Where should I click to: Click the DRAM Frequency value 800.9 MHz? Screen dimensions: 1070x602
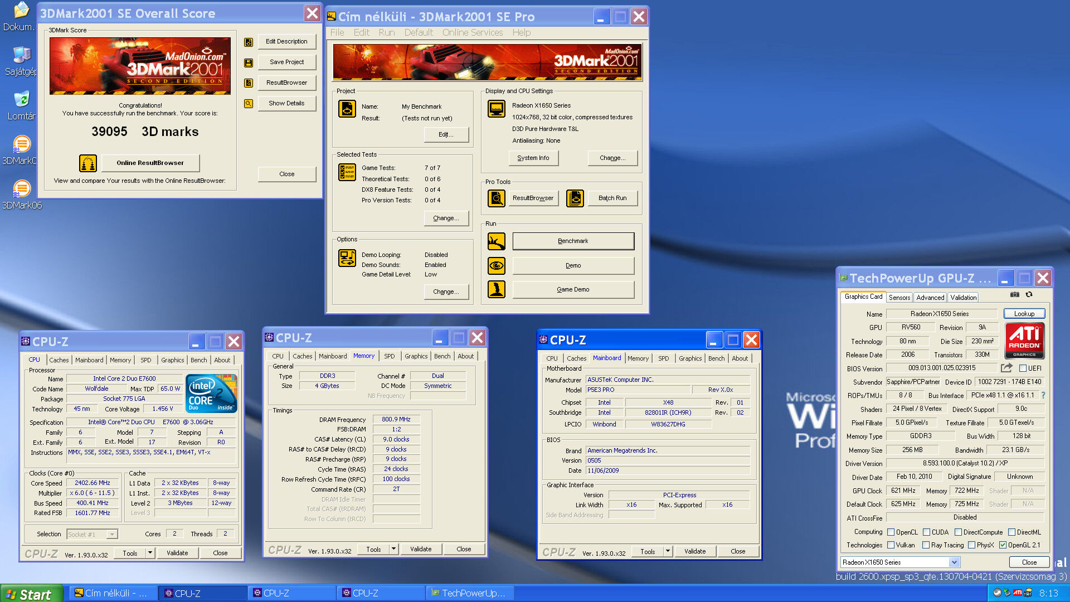396,419
